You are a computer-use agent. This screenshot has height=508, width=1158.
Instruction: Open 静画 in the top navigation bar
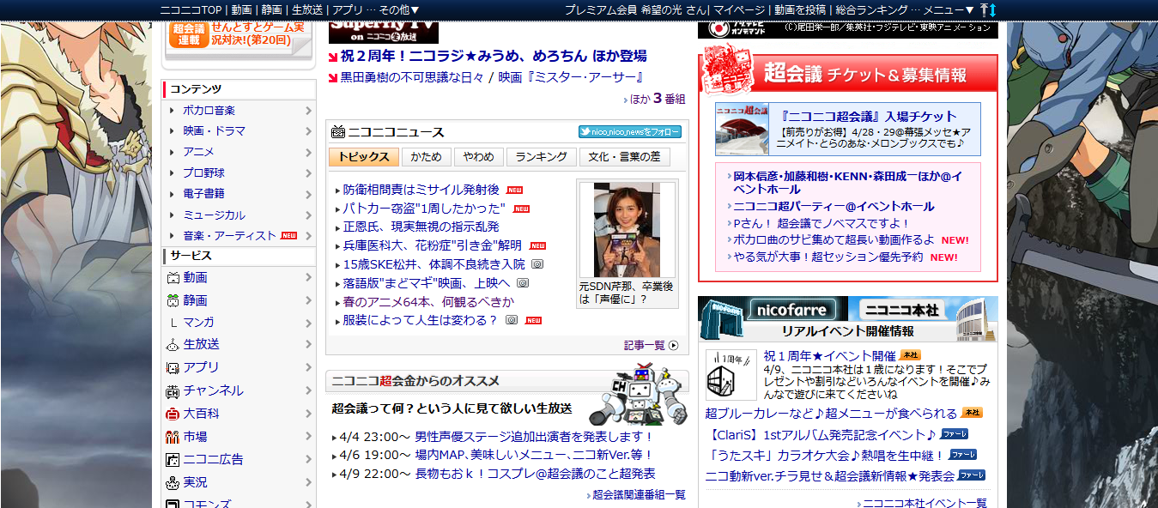[x=272, y=9]
